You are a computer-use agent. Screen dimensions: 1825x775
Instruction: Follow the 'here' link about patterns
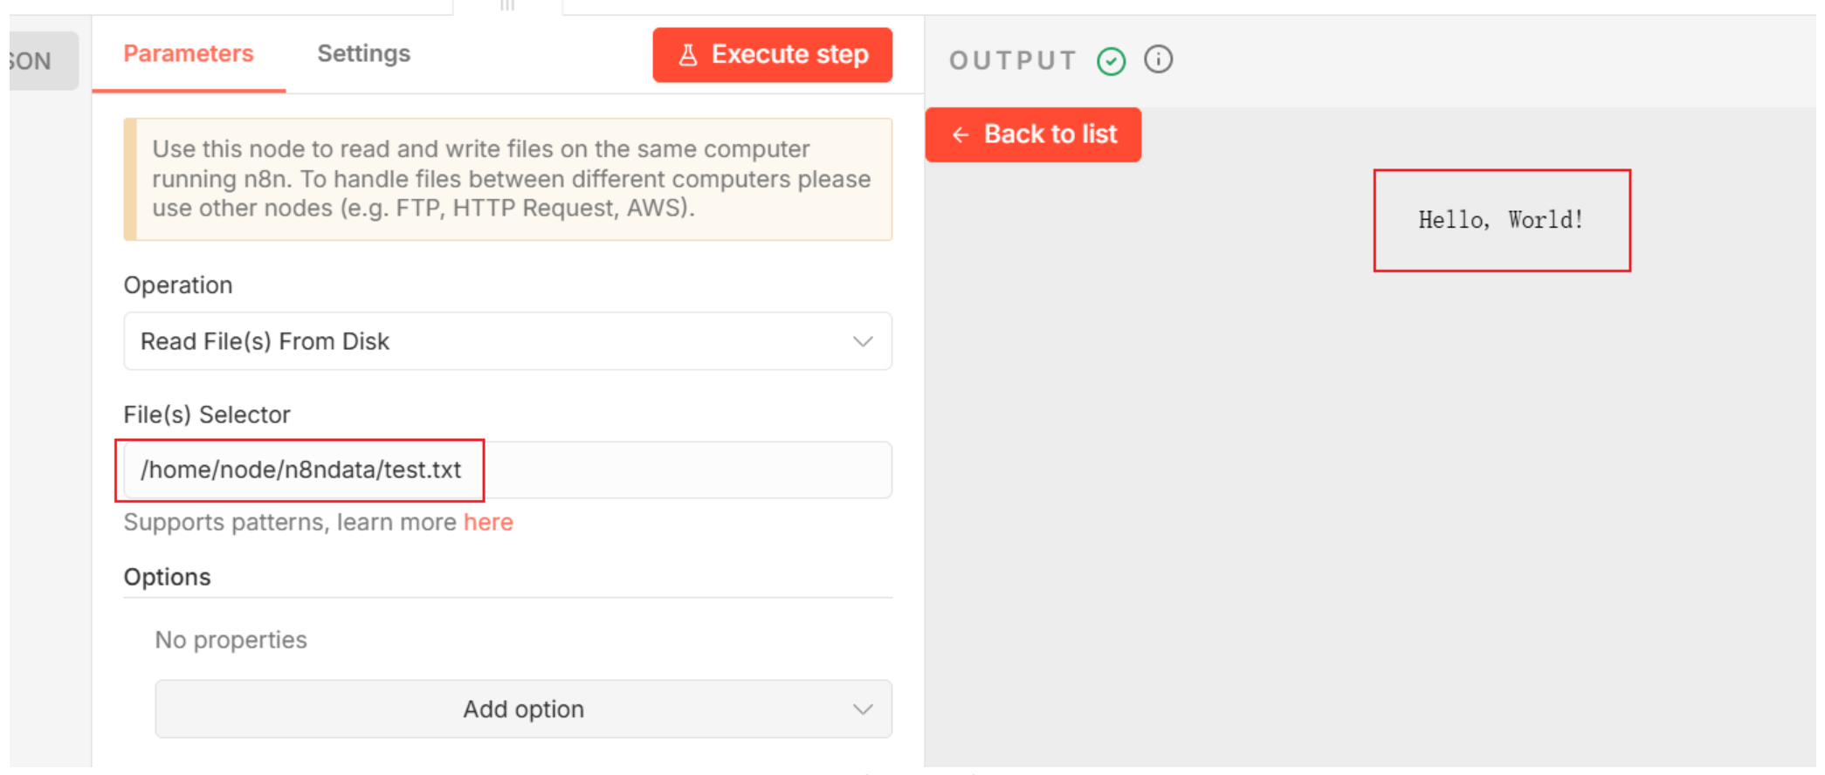tap(488, 522)
